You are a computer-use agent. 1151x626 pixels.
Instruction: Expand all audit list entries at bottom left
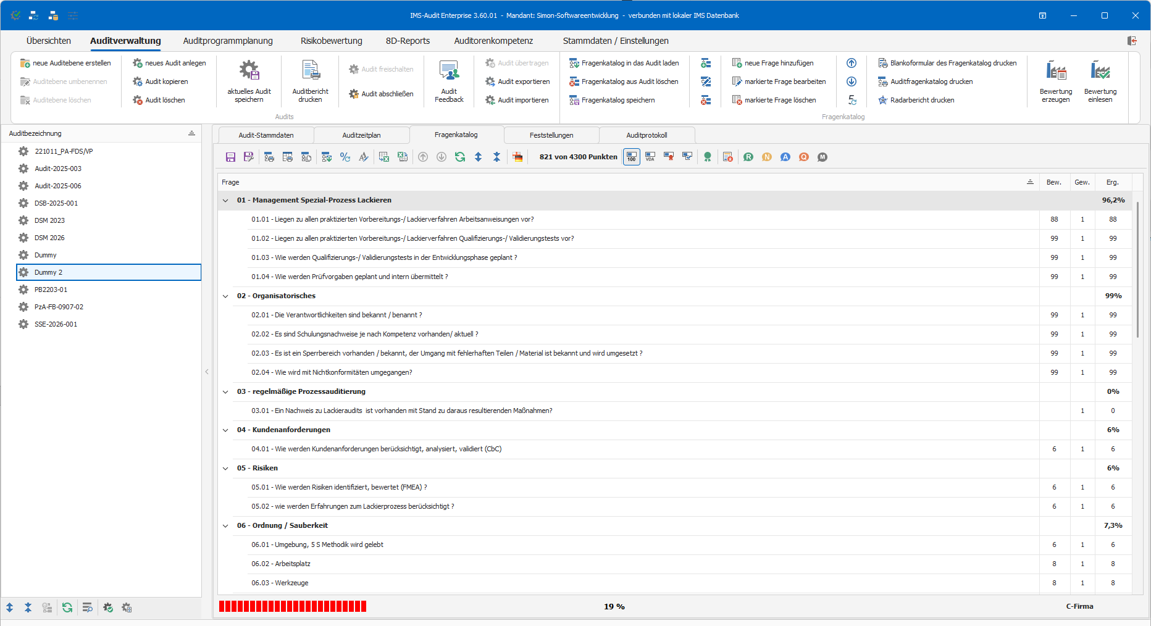click(10, 607)
